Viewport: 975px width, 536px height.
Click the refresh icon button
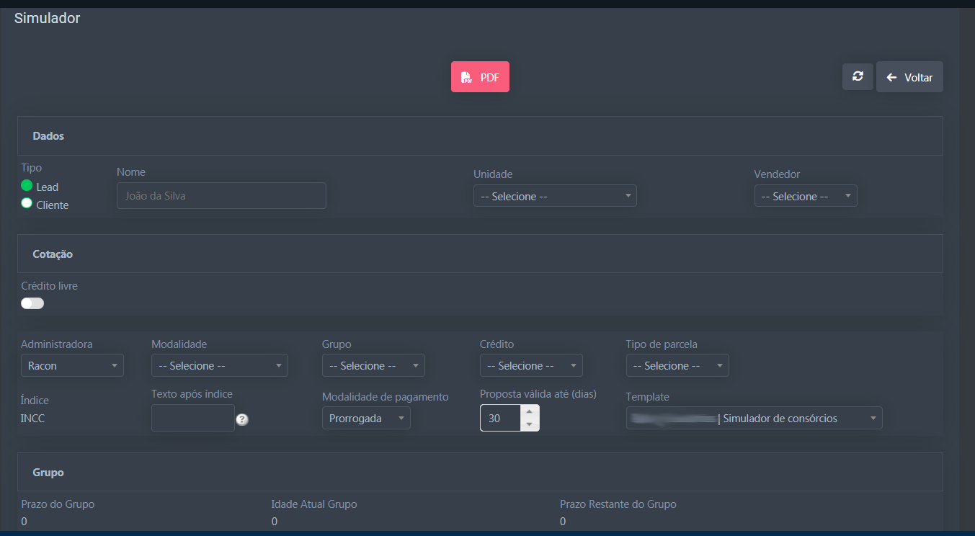[858, 76]
